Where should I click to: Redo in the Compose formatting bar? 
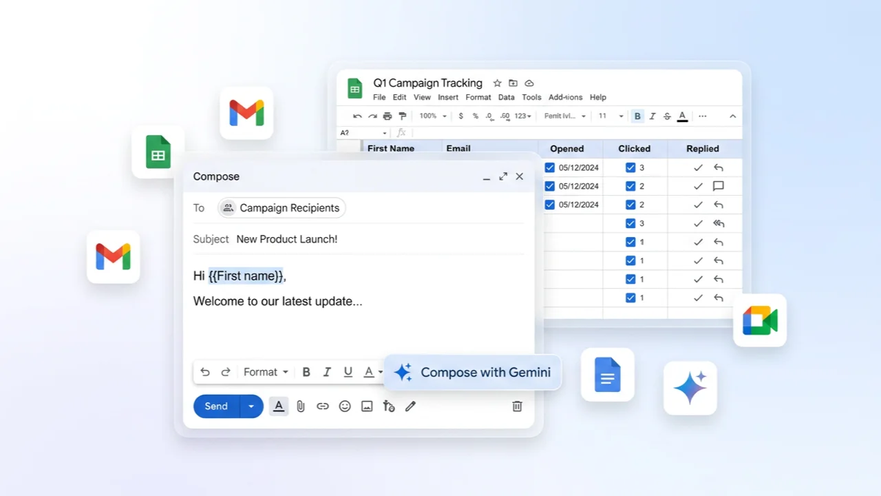pos(225,372)
